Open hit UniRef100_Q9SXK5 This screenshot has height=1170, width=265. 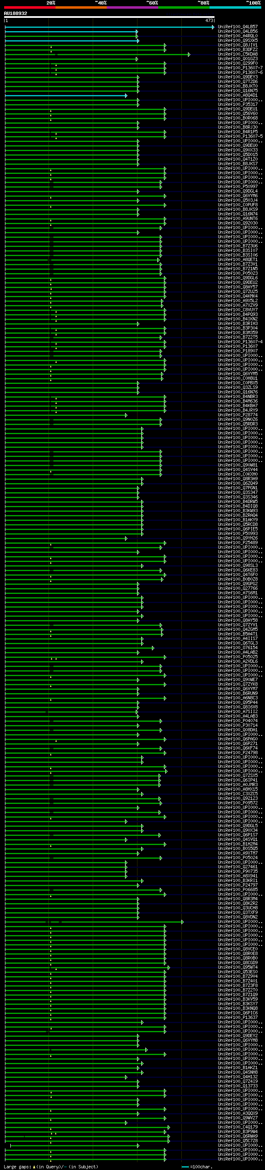238,40
